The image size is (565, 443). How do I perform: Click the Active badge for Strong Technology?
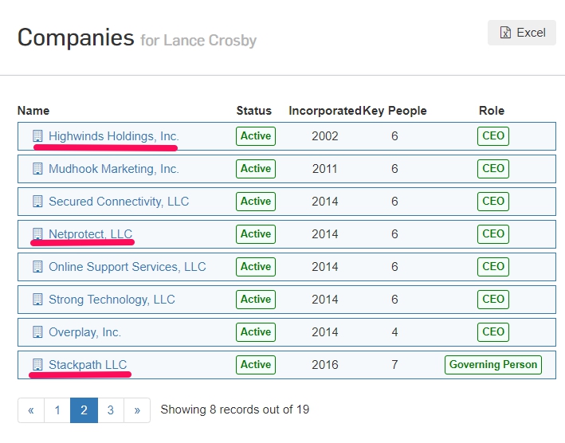point(256,300)
